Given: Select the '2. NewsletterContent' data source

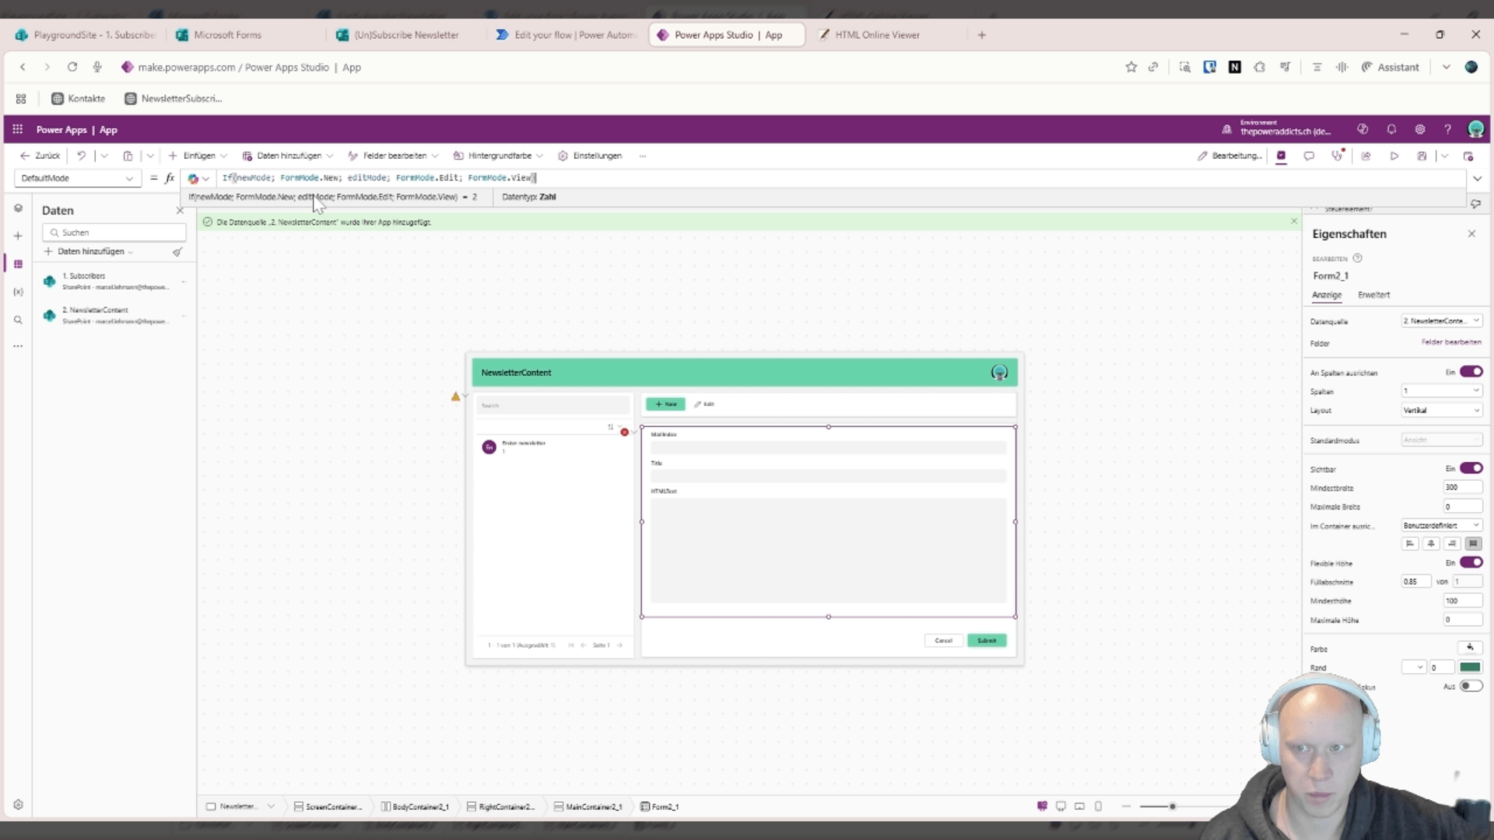Looking at the screenshot, I should 114,315.
